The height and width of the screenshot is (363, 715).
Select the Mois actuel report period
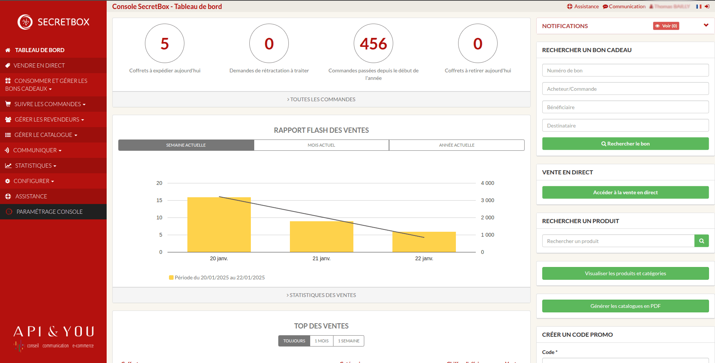pos(321,145)
